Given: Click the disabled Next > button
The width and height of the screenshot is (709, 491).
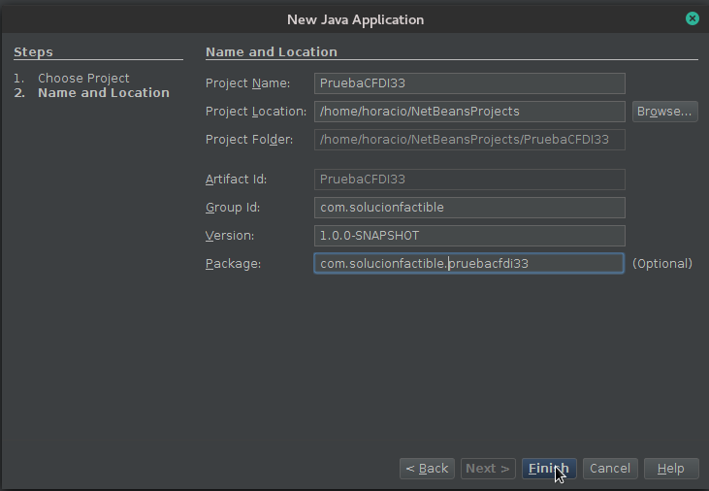Looking at the screenshot, I should tap(488, 469).
